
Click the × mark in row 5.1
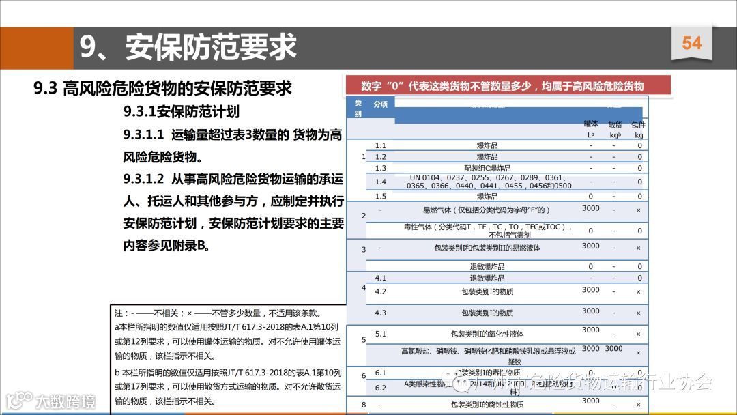(638, 334)
